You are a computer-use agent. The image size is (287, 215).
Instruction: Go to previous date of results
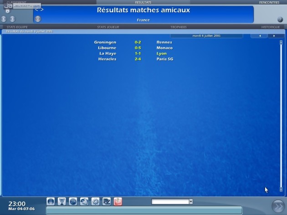tap(260, 36)
